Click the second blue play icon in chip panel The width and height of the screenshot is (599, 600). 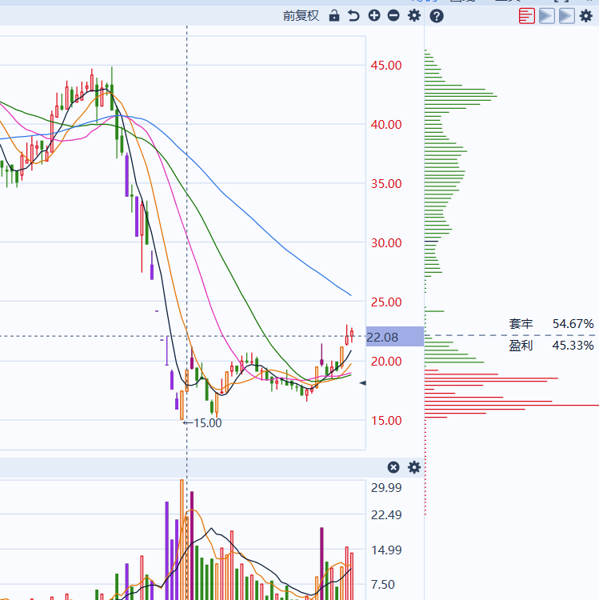point(566,16)
